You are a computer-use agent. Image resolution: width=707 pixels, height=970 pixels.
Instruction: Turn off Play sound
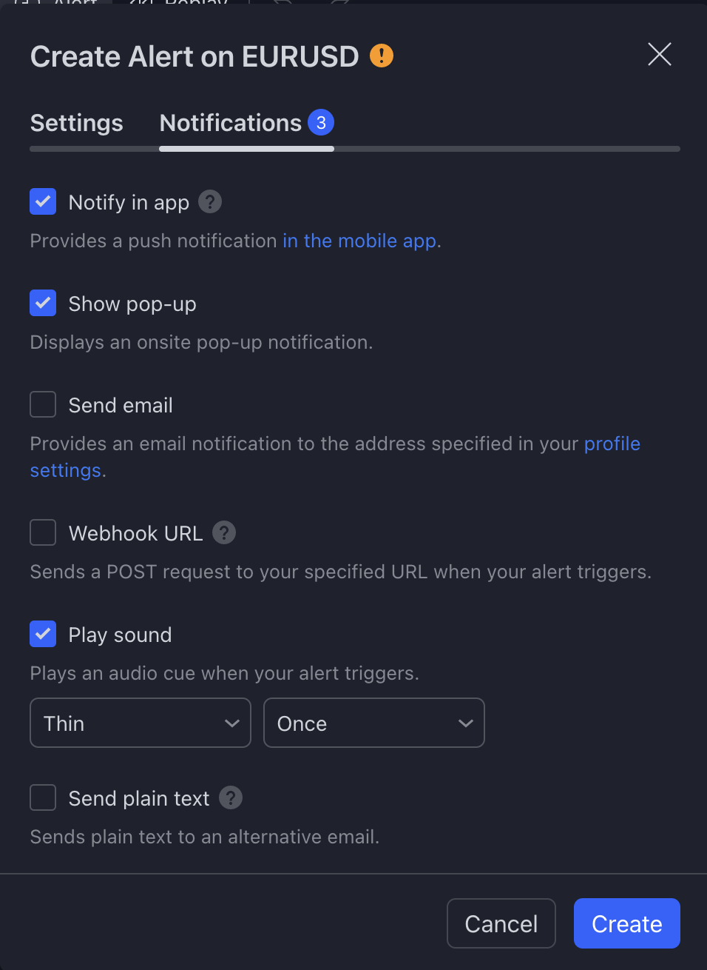coord(43,634)
